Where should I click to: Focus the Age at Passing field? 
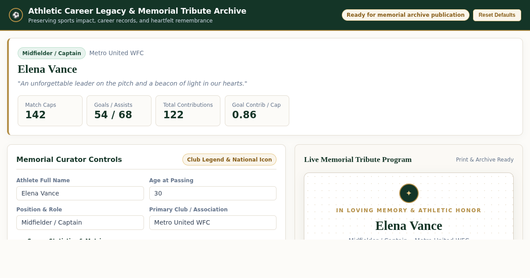click(x=213, y=193)
